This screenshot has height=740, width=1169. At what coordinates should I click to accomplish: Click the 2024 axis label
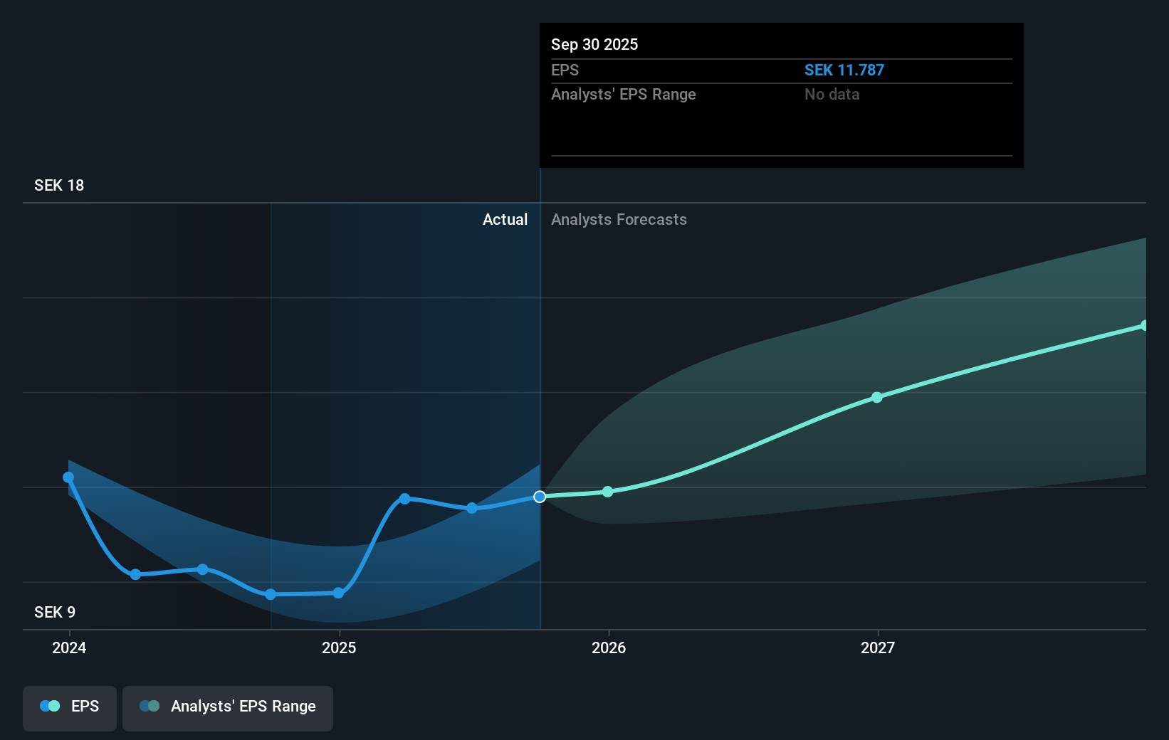tap(68, 648)
